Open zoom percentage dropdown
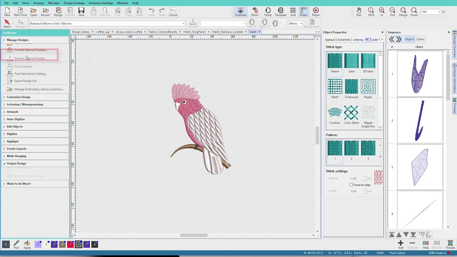The height and width of the screenshot is (257, 457). tap(439, 12)
